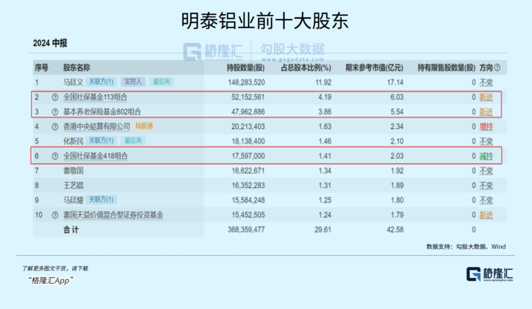Click the 关联方(1) tag beside 化新民
This screenshot has height=309, width=532.
101,141
